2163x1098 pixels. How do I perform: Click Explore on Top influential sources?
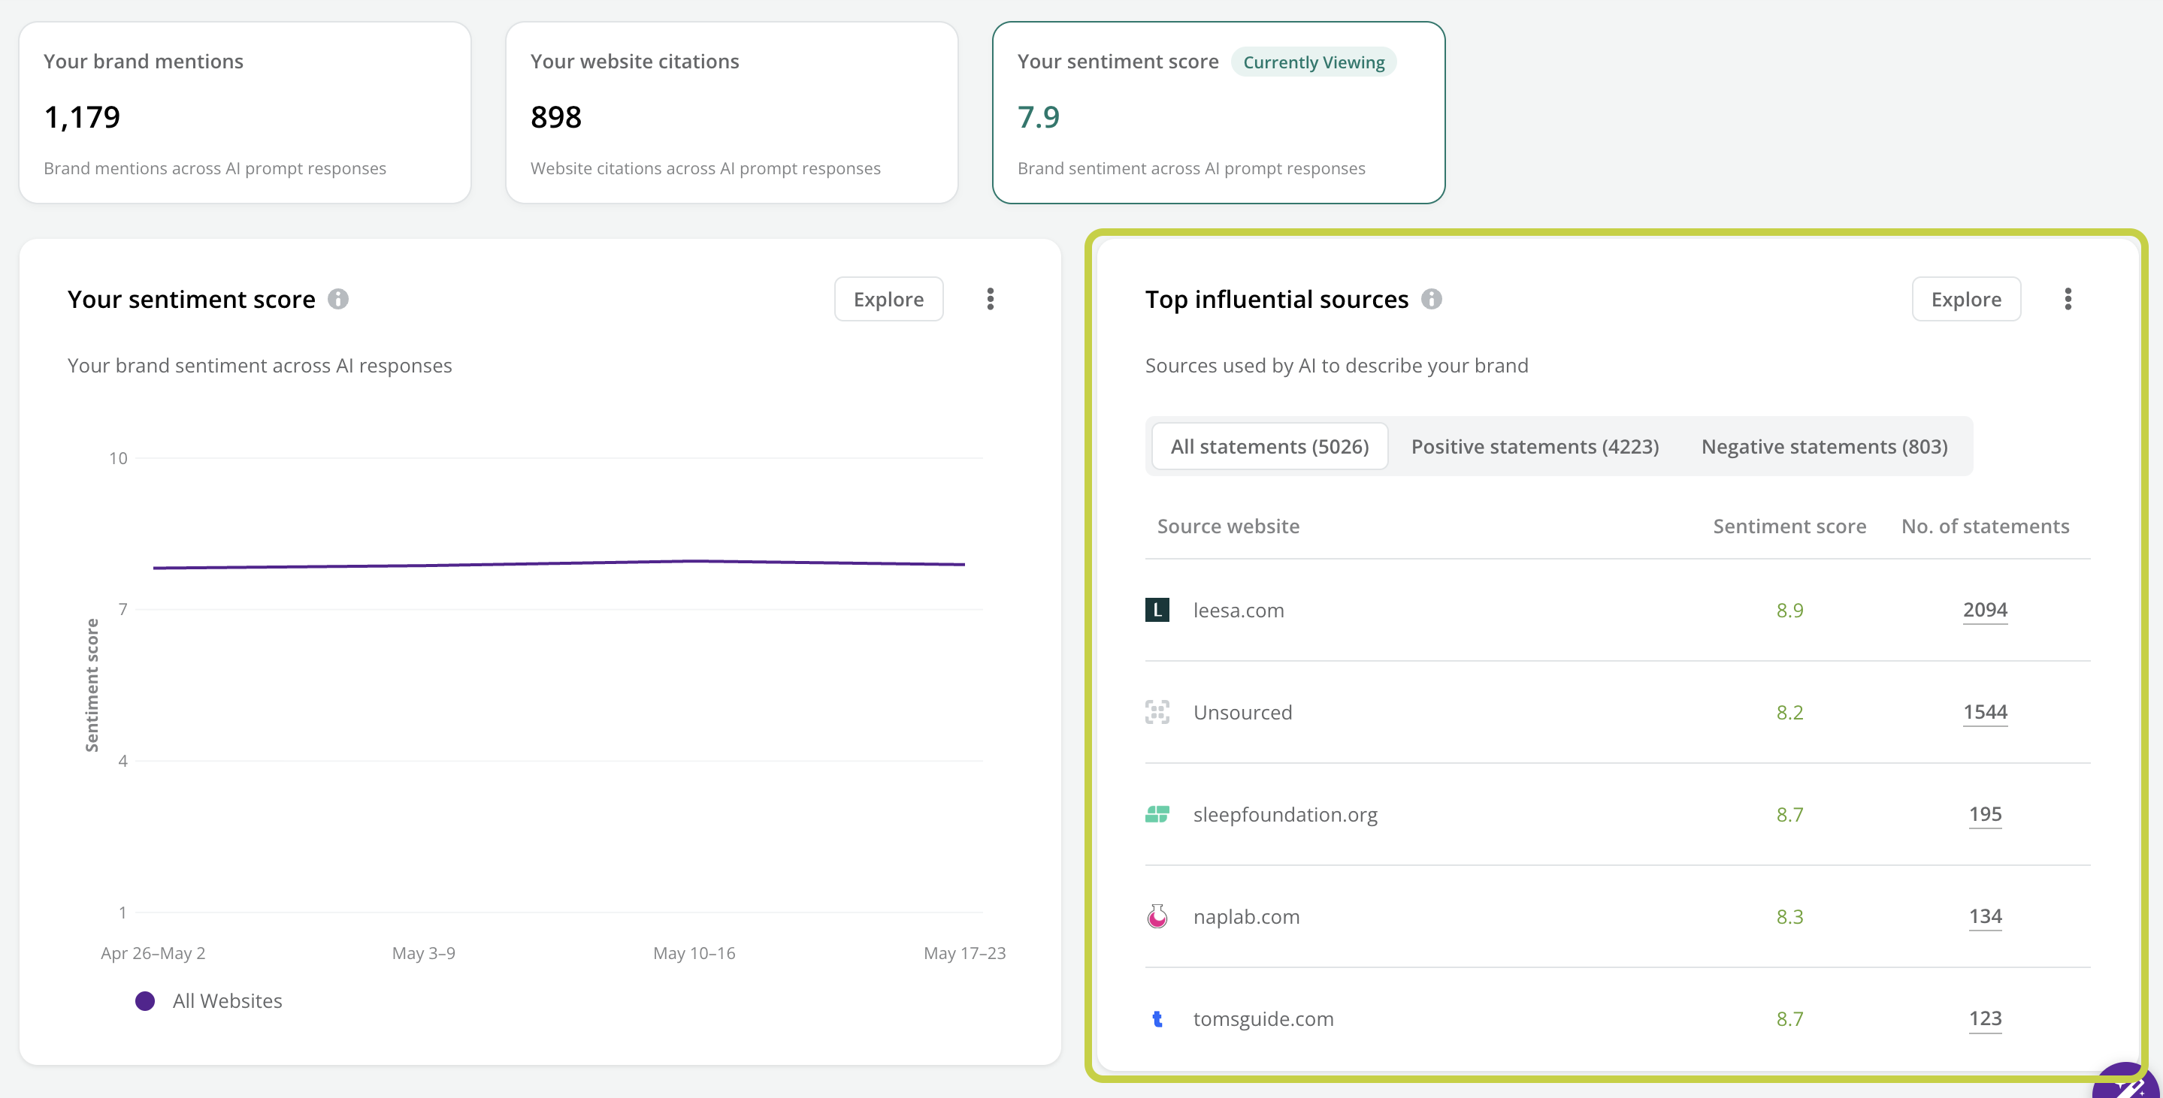coord(1965,299)
